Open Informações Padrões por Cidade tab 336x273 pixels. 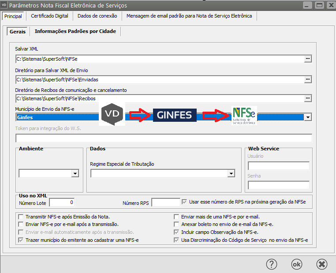click(x=75, y=31)
